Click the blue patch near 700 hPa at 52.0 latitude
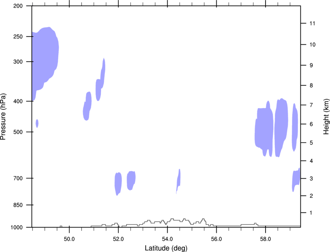Screen dimensions: 330x252 118,184
